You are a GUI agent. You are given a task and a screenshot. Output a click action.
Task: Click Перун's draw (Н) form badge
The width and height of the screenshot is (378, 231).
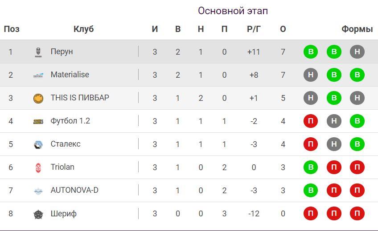(x=357, y=52)
